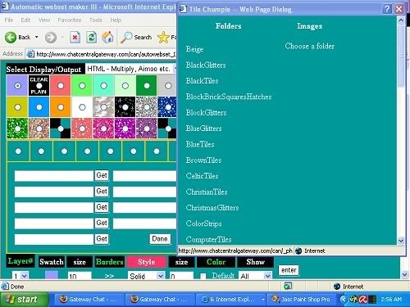Go to Home page icon
The image size is (410, 307).
point(107,37)
